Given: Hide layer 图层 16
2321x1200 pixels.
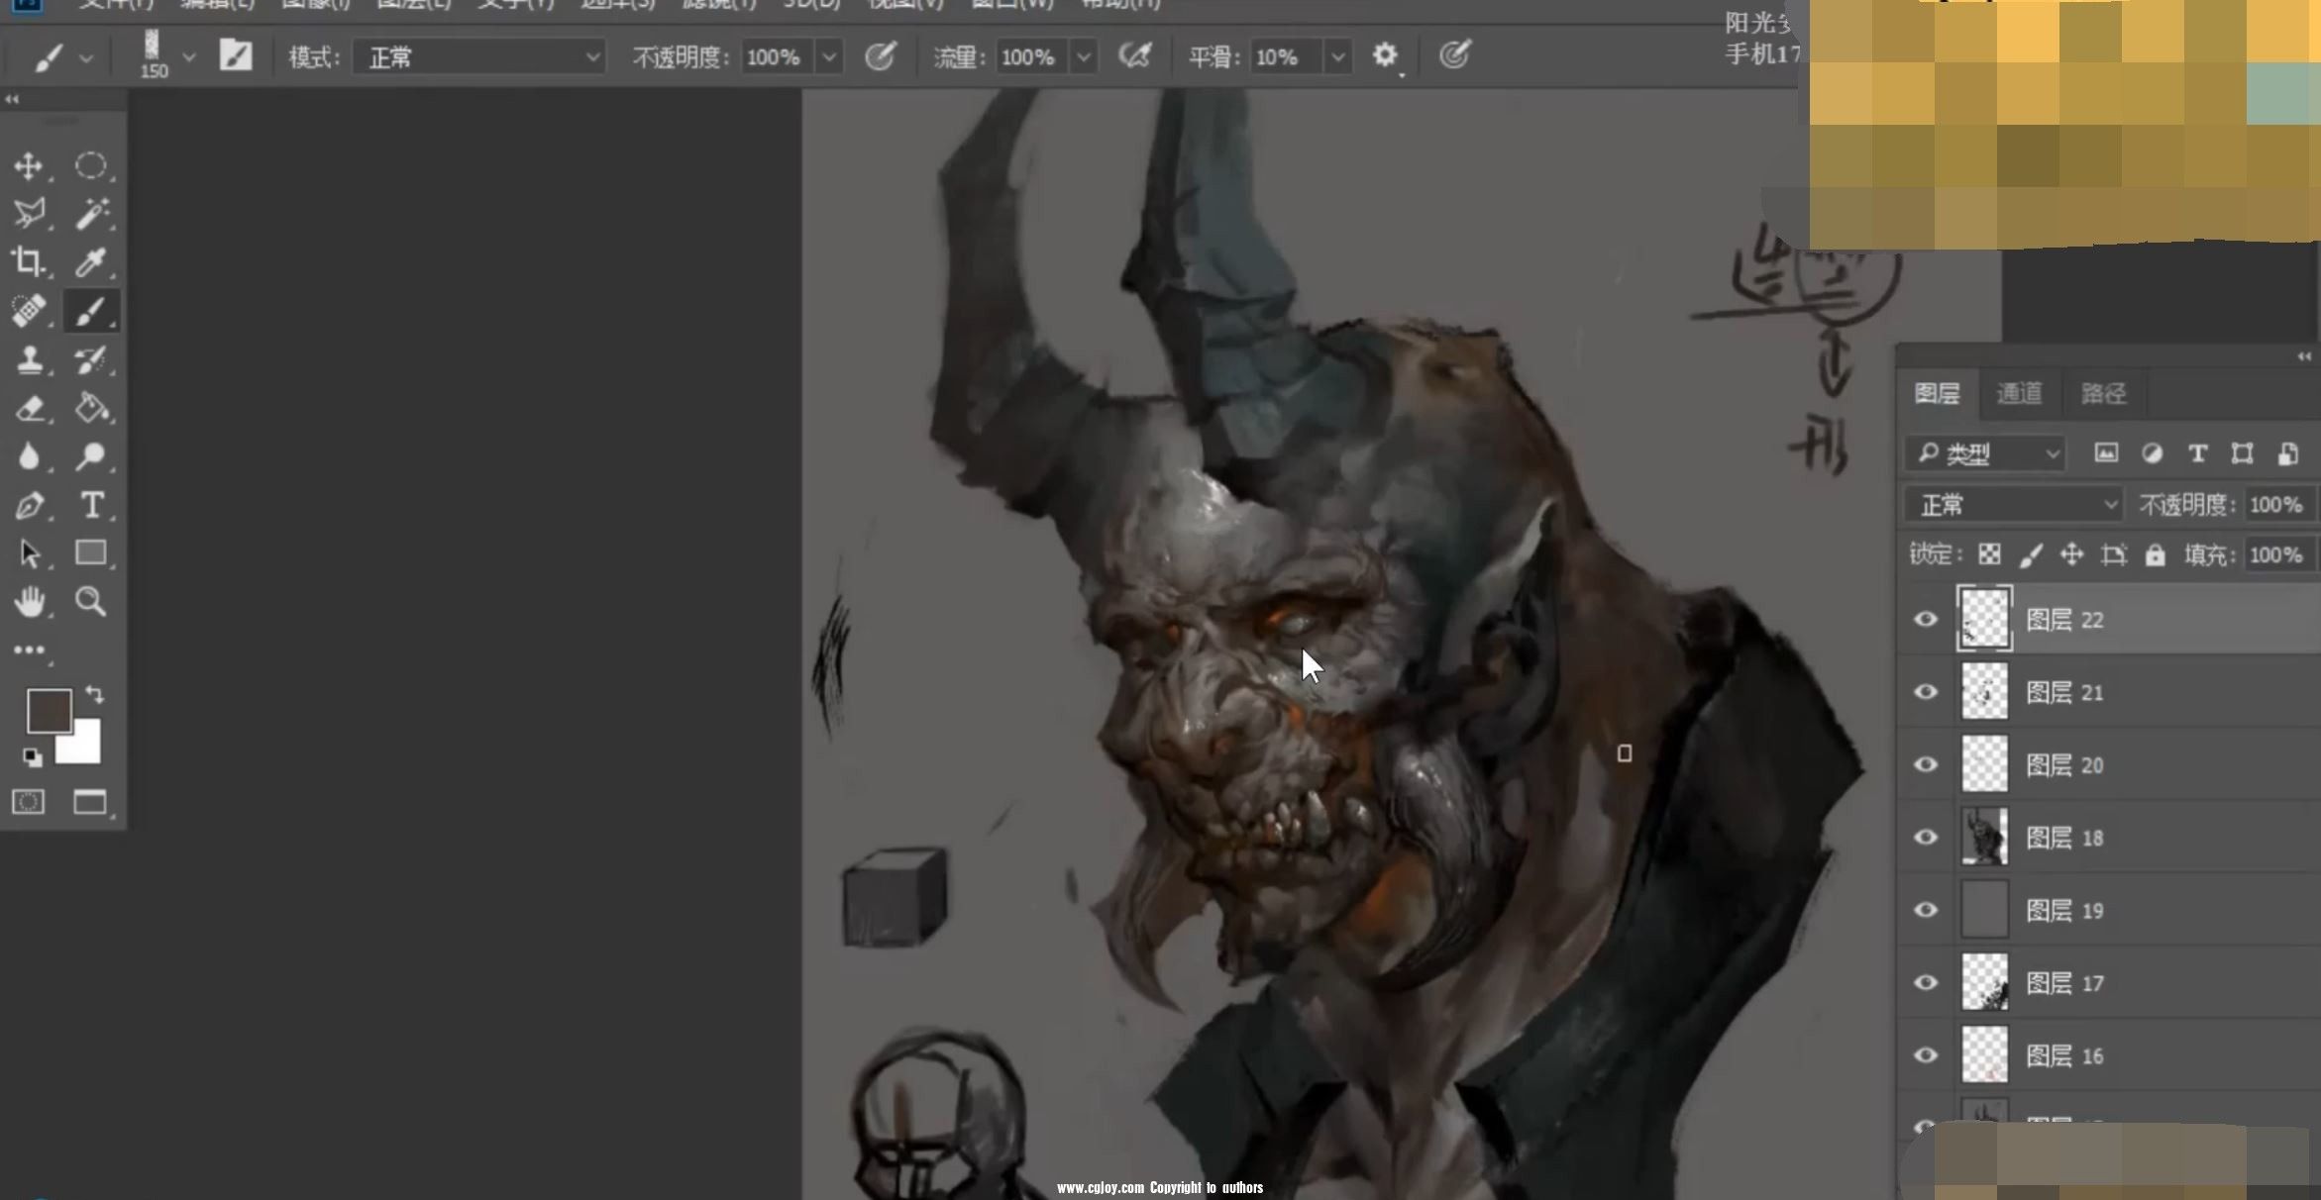Looking at the screenshot, I should coord(1925,1054).
